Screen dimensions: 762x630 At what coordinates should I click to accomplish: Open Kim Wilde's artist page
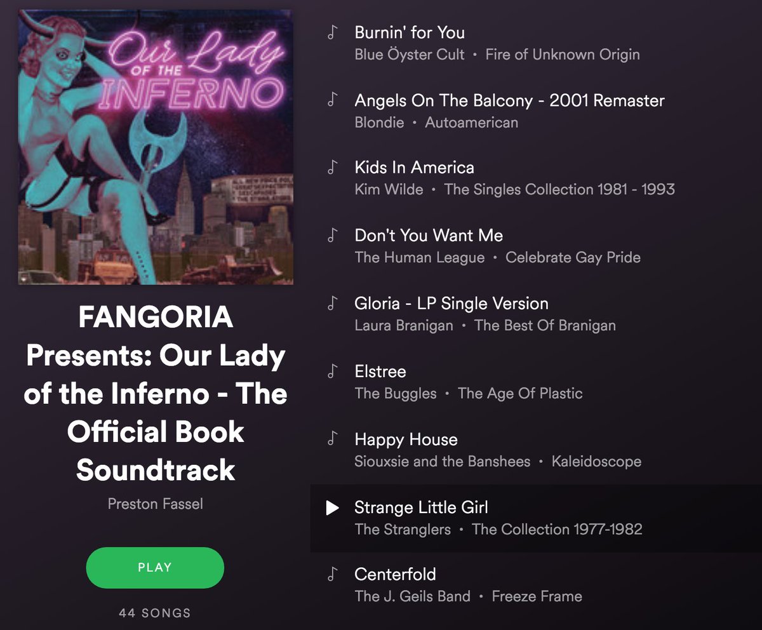click(389, 189)
